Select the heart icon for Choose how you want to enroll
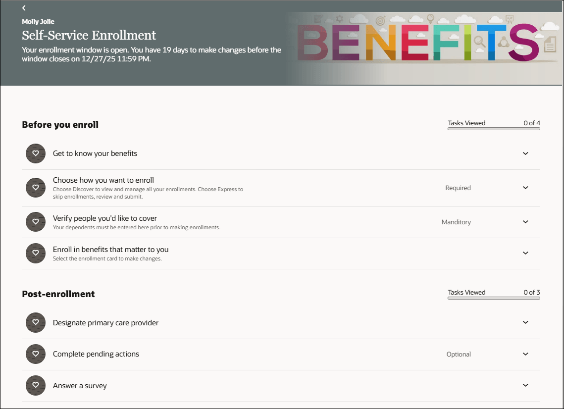The height and width of the screenshot is (409, 564). (35, 188)
